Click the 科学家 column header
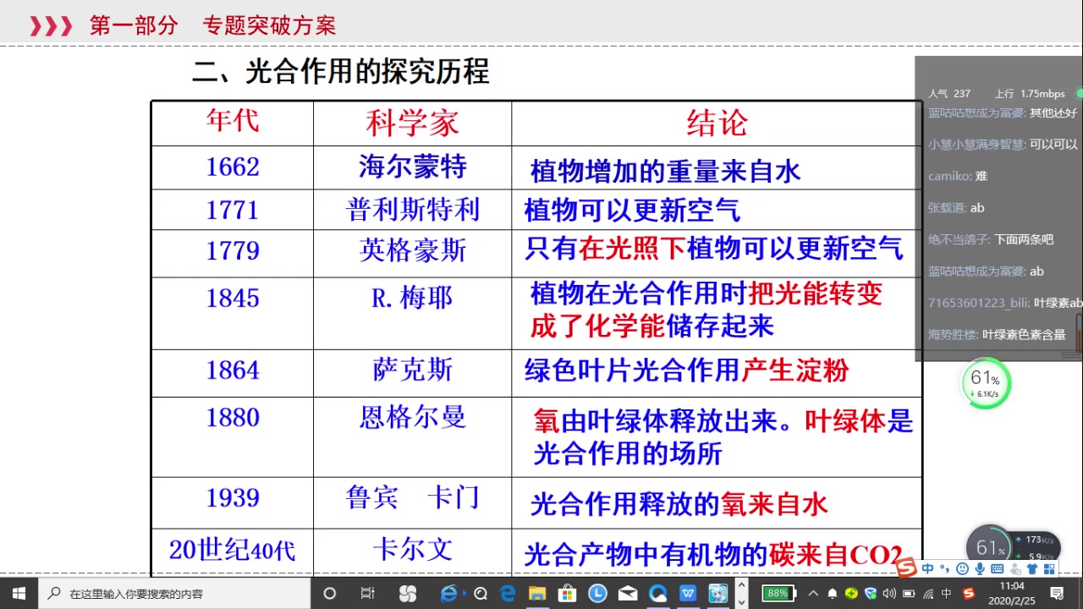This screenshot has width=1083, height=609. (x=412, y=123)
